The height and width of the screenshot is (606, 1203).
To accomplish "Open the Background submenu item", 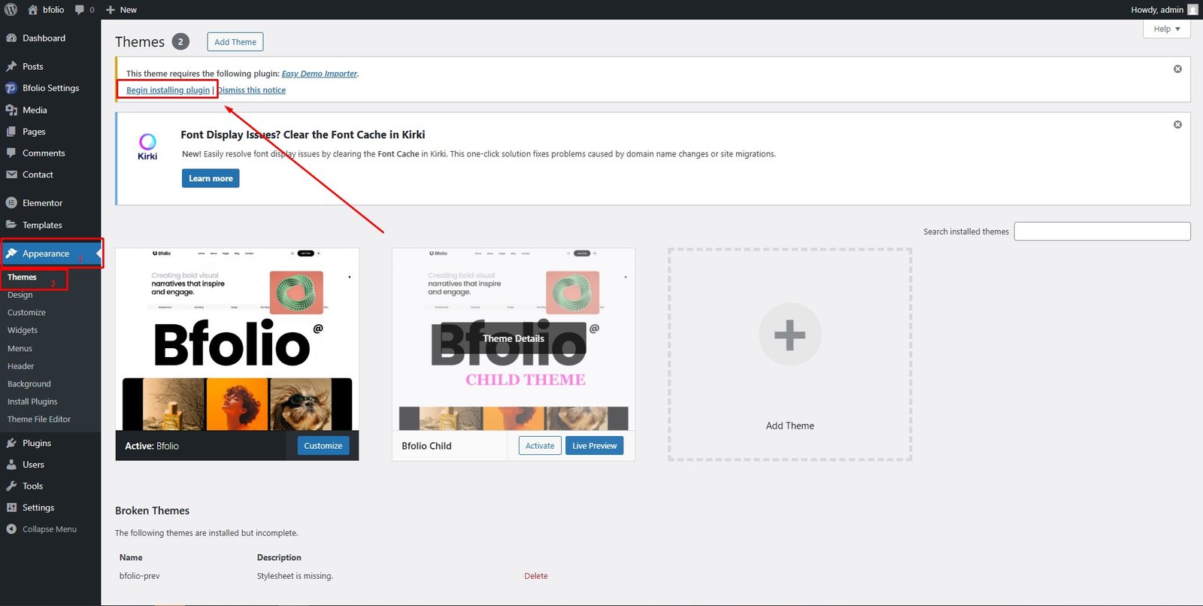I will (x=29, y=384).
